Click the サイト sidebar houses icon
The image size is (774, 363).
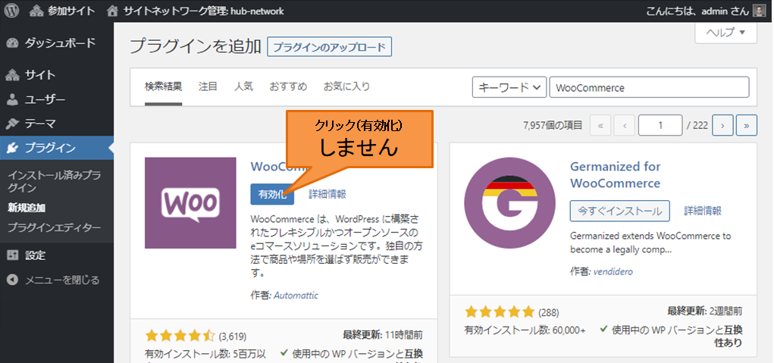point(13,75)
